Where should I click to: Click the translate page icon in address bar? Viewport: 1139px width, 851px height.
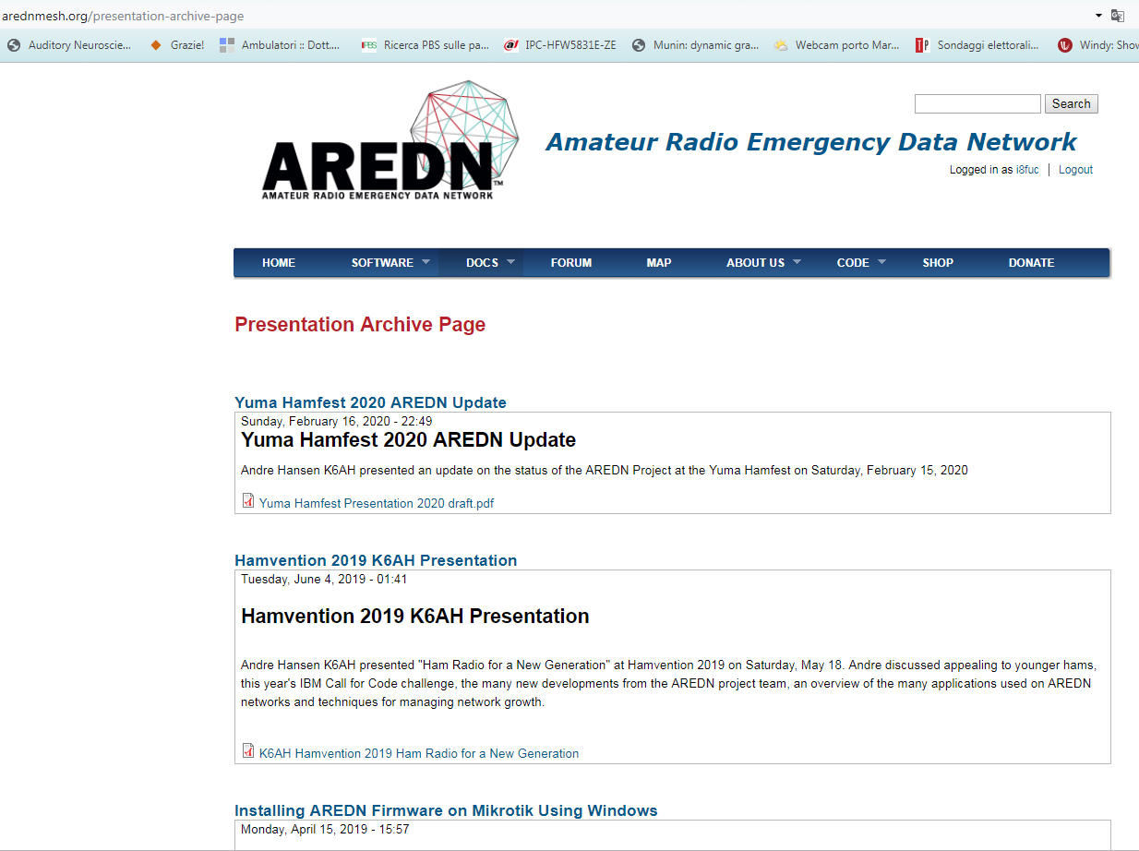coord(1118,16)
